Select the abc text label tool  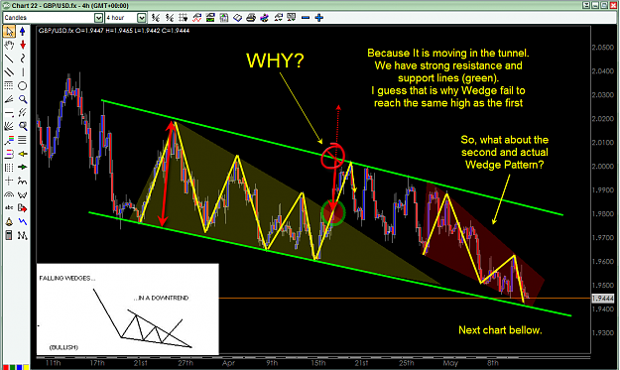tap(9, 208)
